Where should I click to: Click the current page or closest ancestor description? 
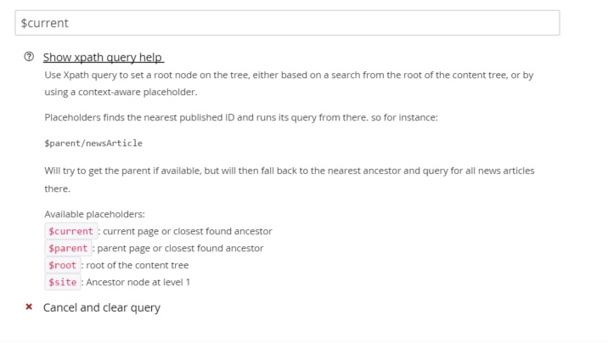[x=188, y=232]
